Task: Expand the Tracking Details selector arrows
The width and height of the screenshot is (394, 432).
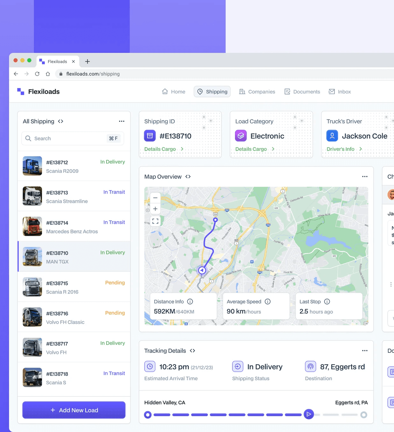Action: 192,351
